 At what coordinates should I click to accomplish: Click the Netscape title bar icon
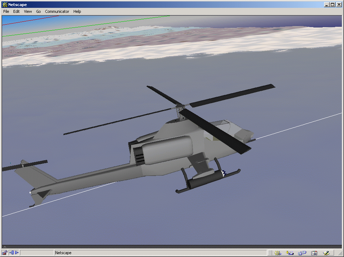(5, 5)
